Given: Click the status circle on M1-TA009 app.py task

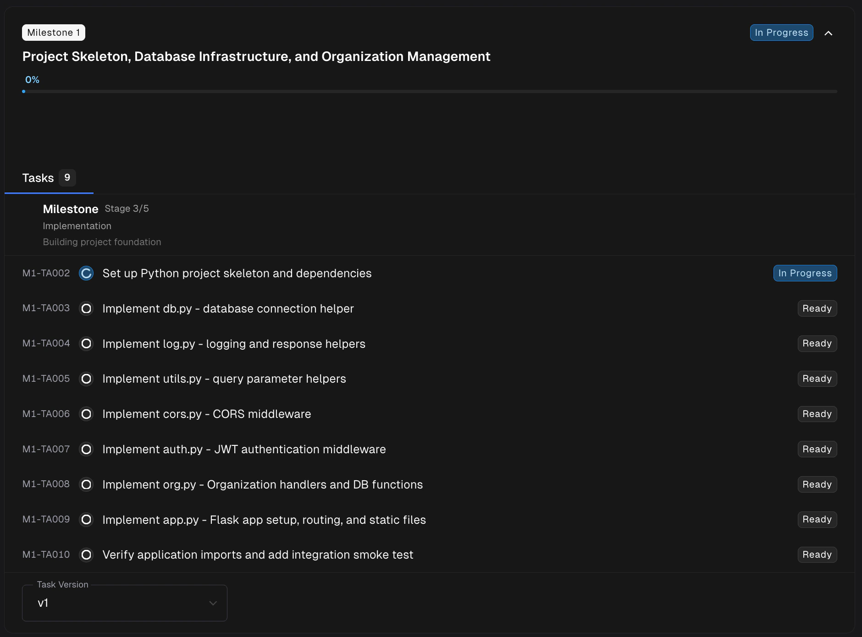Looking at the screenshot, I should pos(86,520).
